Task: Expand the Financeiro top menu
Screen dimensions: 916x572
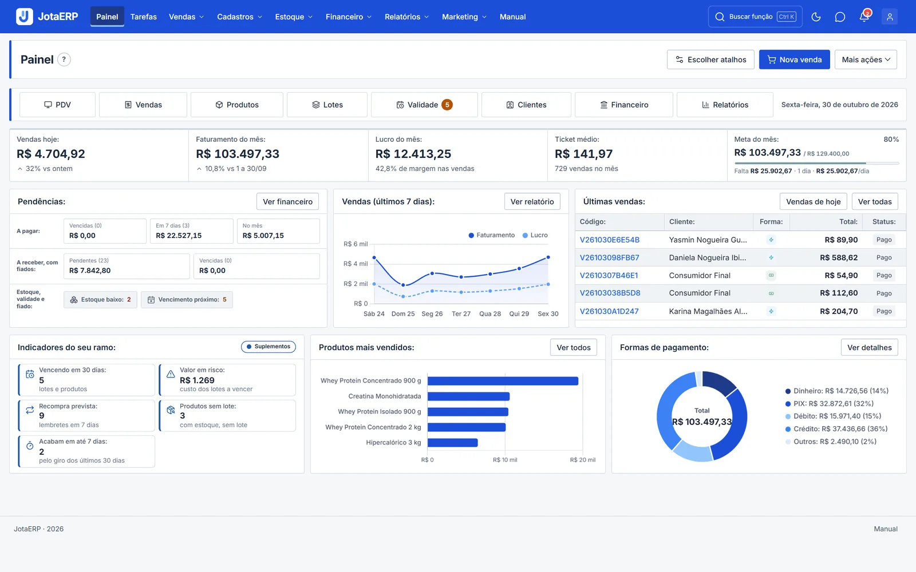Action: click(349, 17)
